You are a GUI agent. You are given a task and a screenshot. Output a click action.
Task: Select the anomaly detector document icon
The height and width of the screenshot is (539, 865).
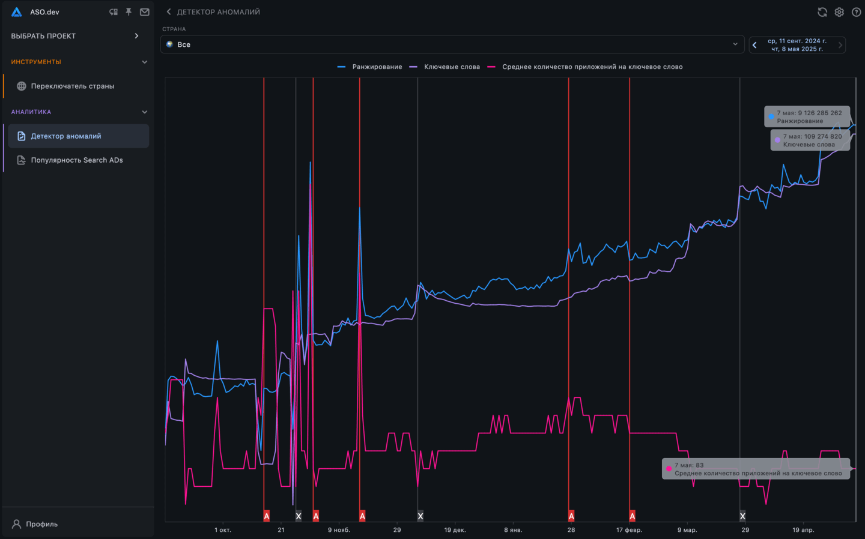coord(20,136)
